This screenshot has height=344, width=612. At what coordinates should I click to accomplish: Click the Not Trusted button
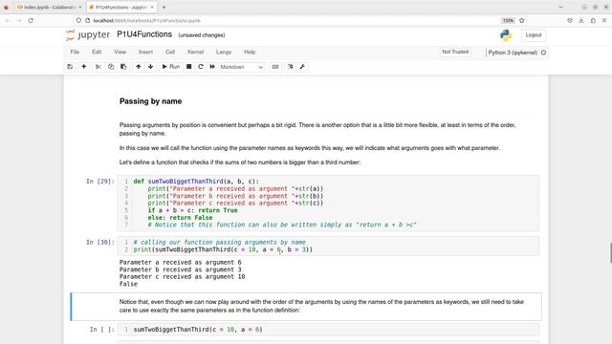(x=455, y=52)
